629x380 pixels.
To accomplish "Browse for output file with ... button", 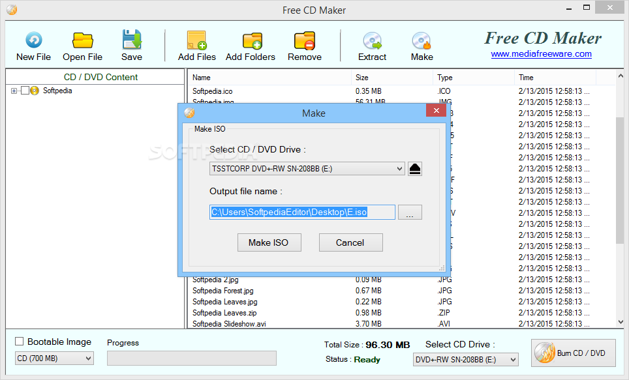I will [x=410, y=212].
